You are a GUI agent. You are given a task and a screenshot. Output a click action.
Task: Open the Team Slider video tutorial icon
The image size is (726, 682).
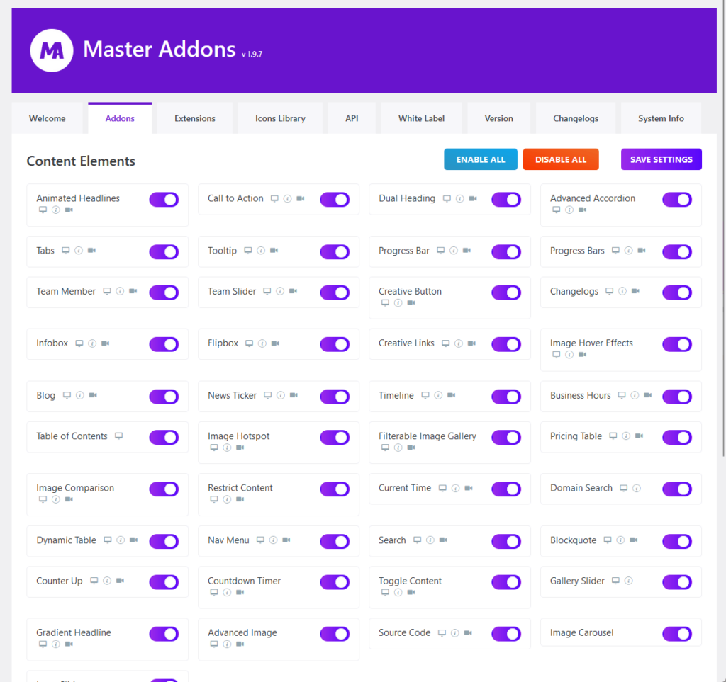[293, 291]
